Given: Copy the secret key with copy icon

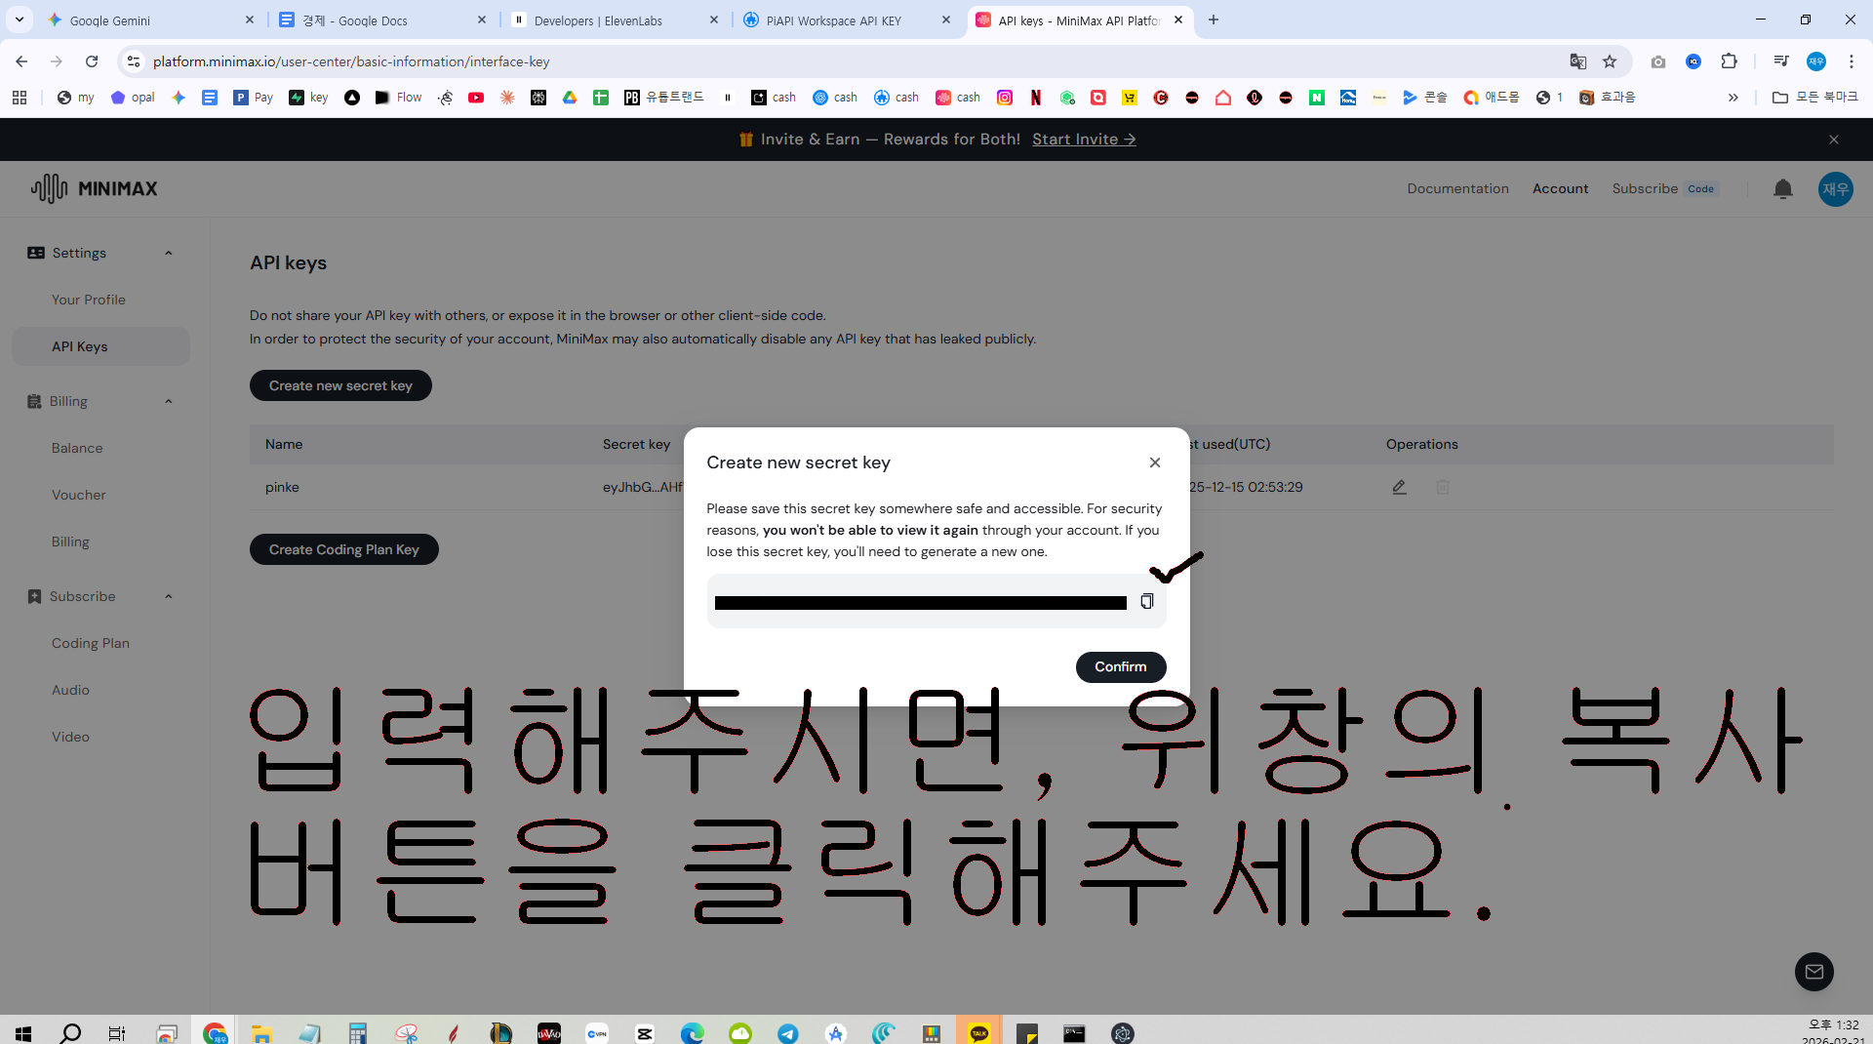Looking at the screenshot, I should pyautogui.click(x=1147, y=602).
